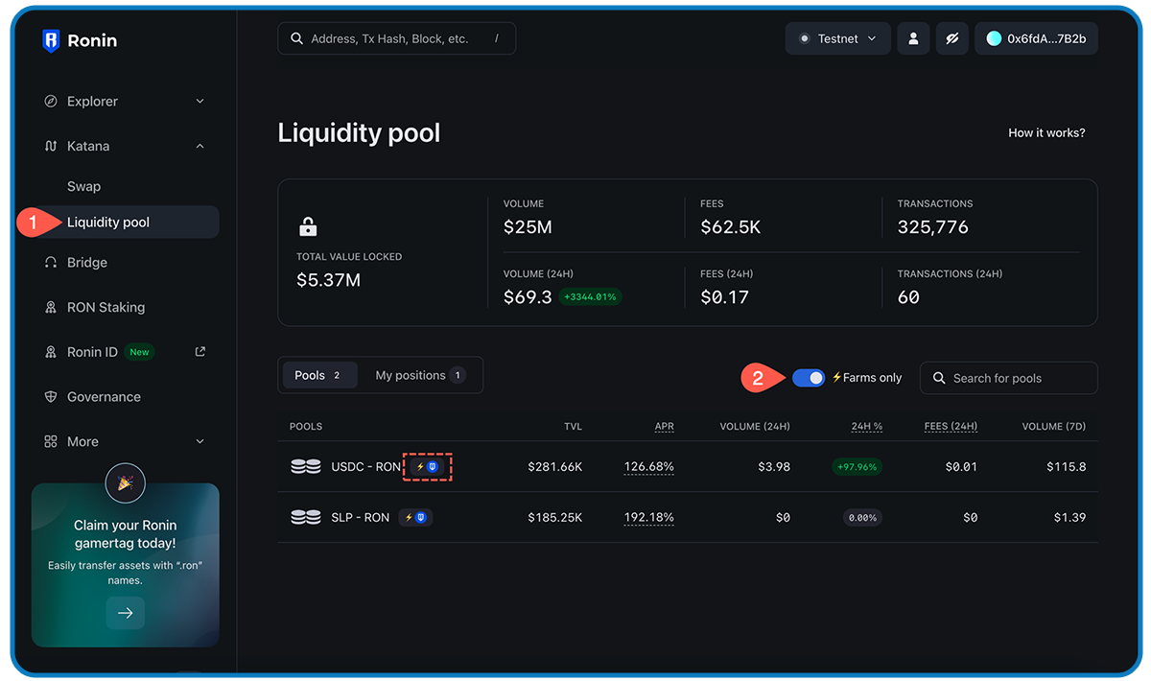Viewport: 1151px width, 681px height.
Task: Click the VOLUME (7D) column header
Action: point(1053,426)
